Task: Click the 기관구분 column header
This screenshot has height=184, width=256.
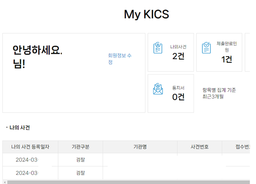Action: (x=80, y=147)
